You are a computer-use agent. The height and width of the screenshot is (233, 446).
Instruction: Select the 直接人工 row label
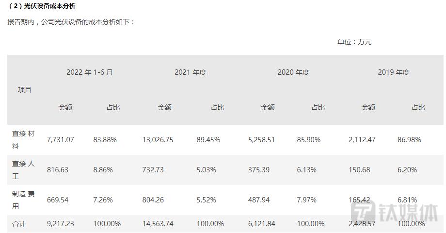(23, 170)
